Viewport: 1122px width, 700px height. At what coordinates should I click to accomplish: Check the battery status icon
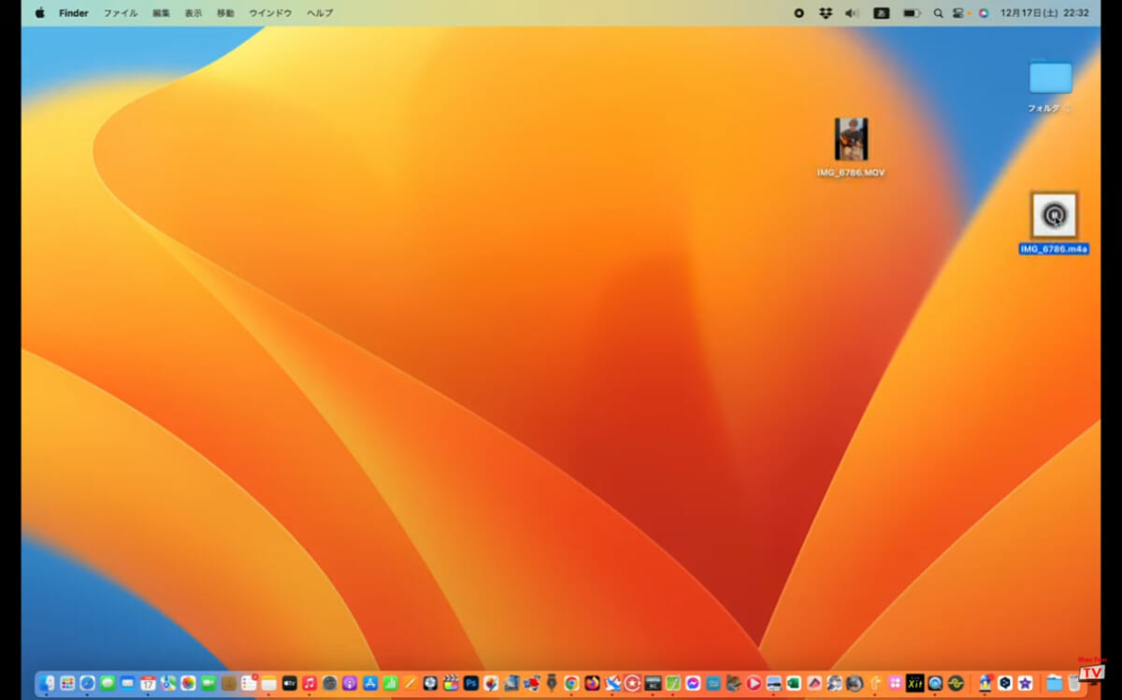(911, 13)
